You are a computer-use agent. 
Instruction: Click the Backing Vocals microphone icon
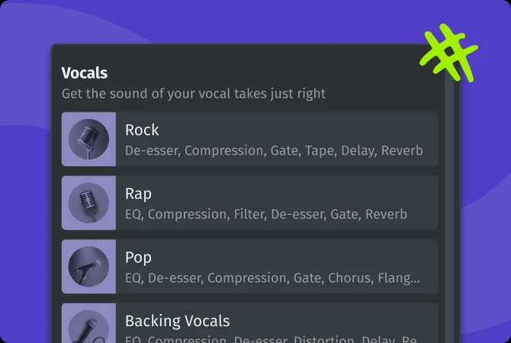(88, 325)
